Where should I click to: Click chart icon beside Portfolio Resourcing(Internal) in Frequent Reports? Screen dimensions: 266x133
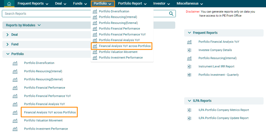189,58
